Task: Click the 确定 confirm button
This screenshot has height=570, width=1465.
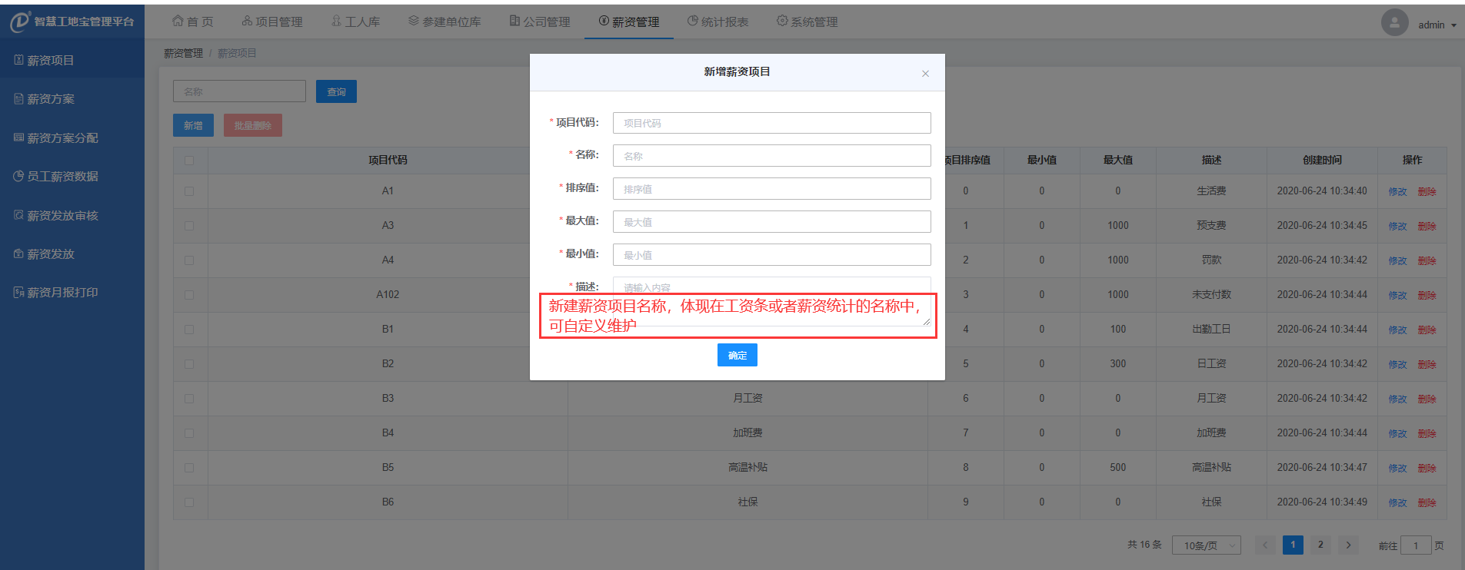Action: (737, 355)
